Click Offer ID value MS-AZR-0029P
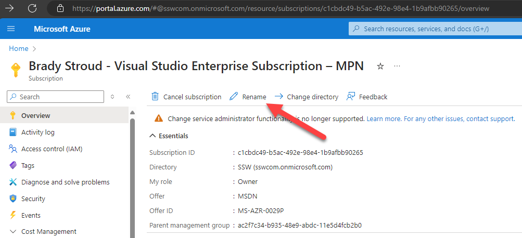Viewport: 522px width, 238px height. [x=261, y=211]
